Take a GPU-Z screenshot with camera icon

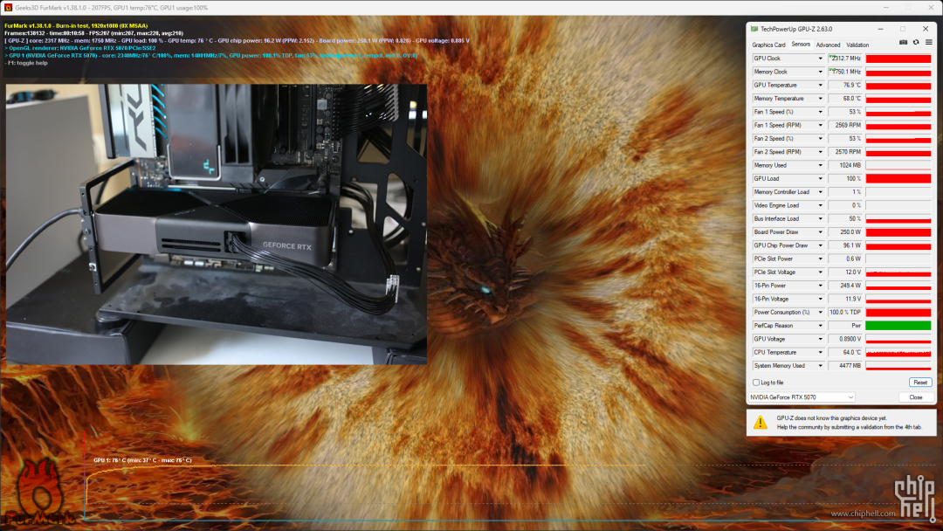point(904,43)
